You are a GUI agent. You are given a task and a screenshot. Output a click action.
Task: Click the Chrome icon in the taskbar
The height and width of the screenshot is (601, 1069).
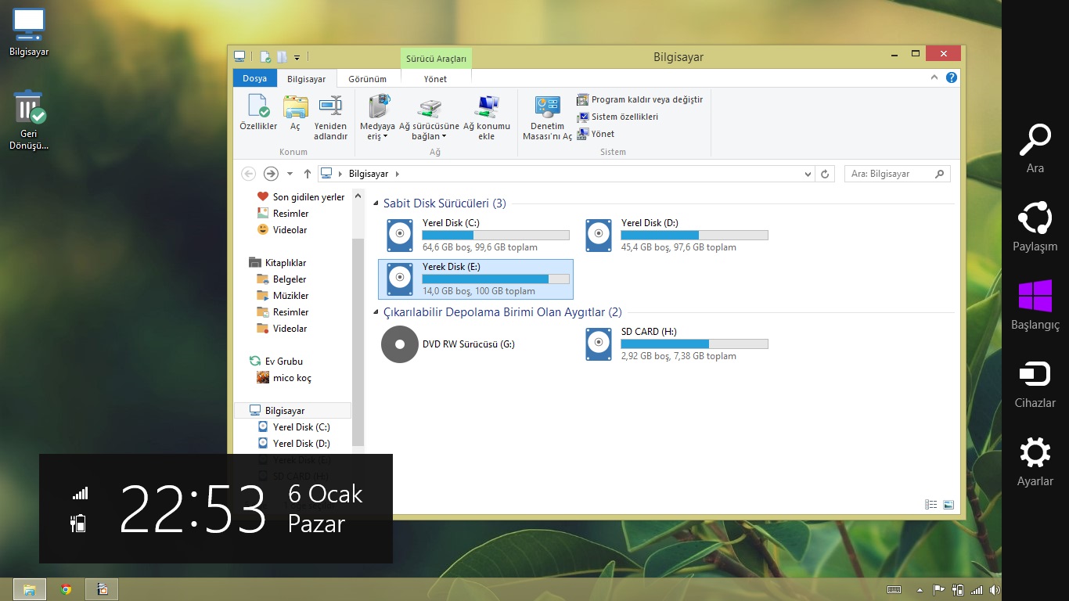point(67,589)
